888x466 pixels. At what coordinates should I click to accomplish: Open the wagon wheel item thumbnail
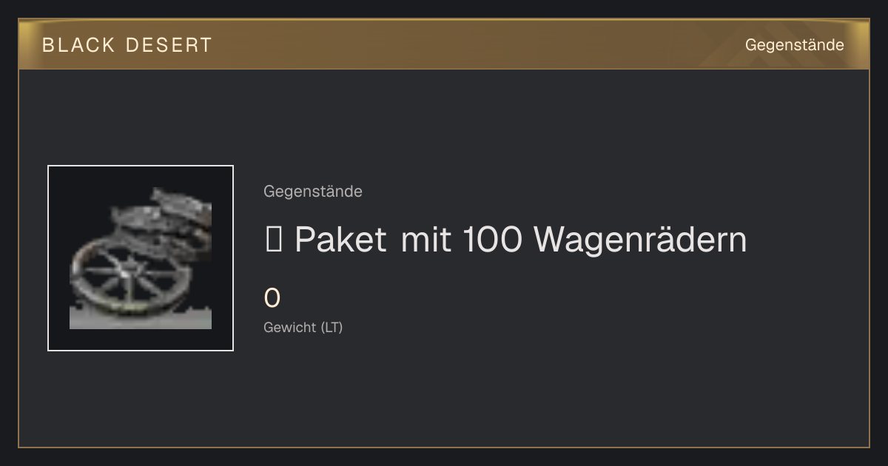click(x=141, y=258)
